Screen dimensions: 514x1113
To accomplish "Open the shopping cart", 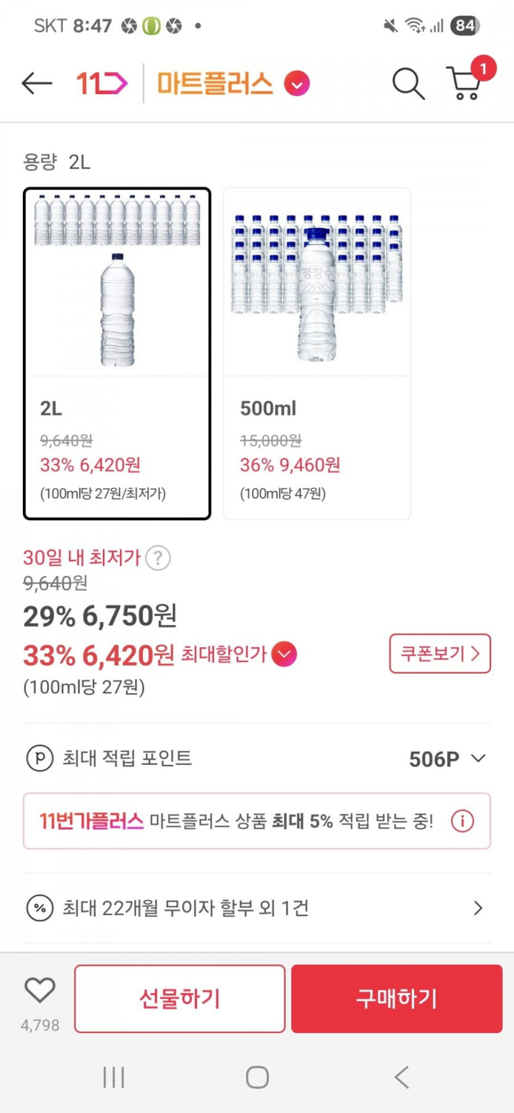I will [465, 83].
